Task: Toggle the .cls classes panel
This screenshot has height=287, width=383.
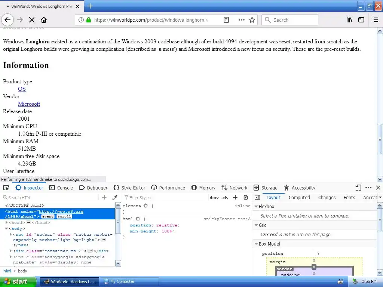Action: coord(225,198)
